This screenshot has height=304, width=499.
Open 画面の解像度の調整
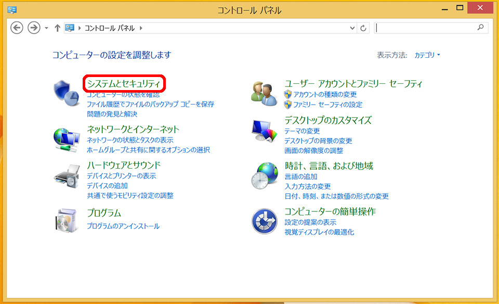coord(314,151)
